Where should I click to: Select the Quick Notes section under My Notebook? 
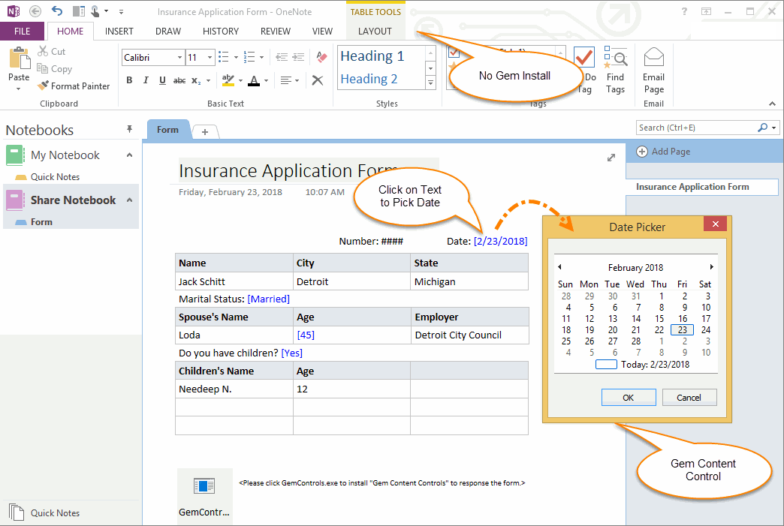point(55,177)
